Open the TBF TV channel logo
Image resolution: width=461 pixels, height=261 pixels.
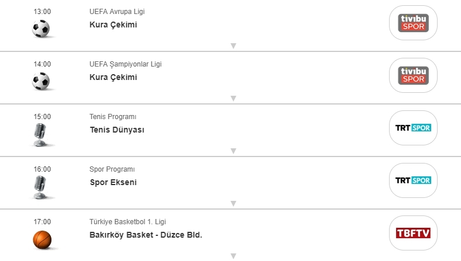point(414,233)
